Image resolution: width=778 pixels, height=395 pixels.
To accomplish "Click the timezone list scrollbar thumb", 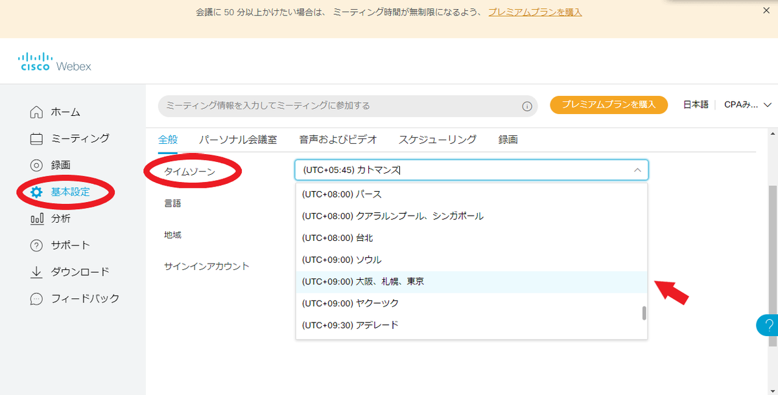I will coord(644,313).
